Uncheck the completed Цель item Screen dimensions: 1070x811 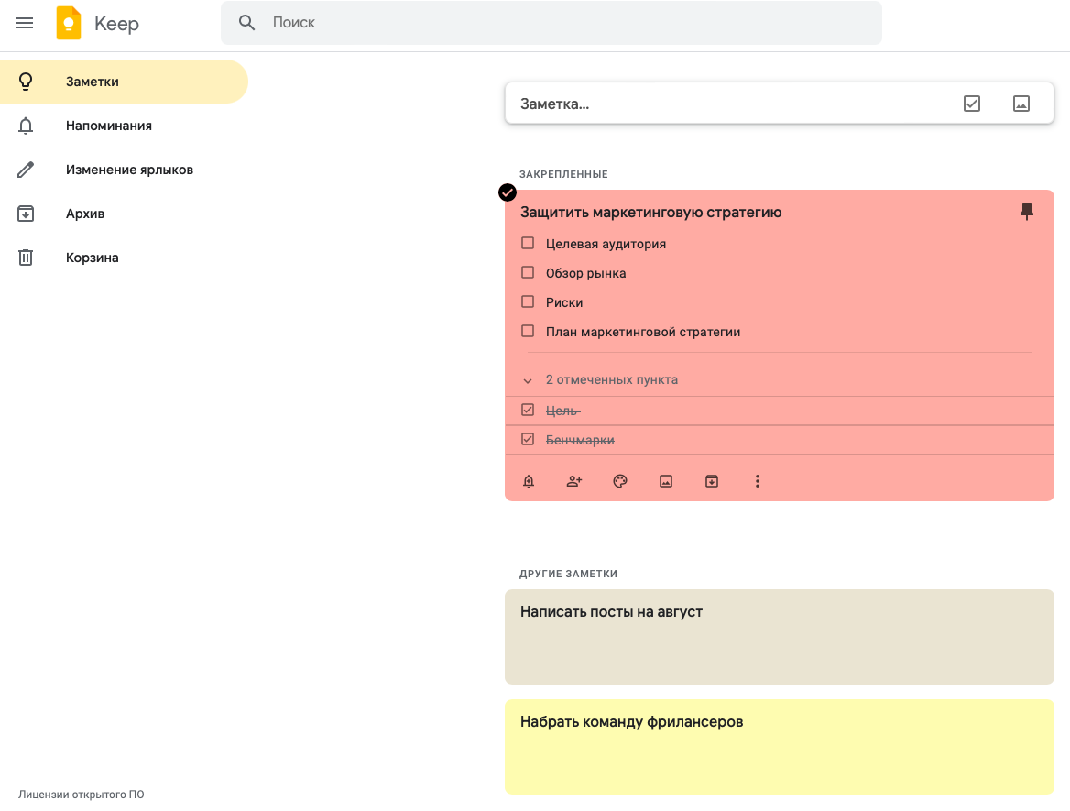(x=528, y=410)
